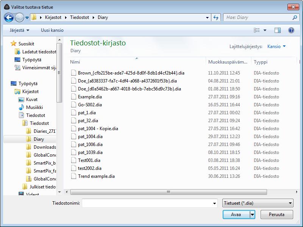Screen dimensions: 303x227
Task: Select the file name Example.dia
Action: coord(90,97)
